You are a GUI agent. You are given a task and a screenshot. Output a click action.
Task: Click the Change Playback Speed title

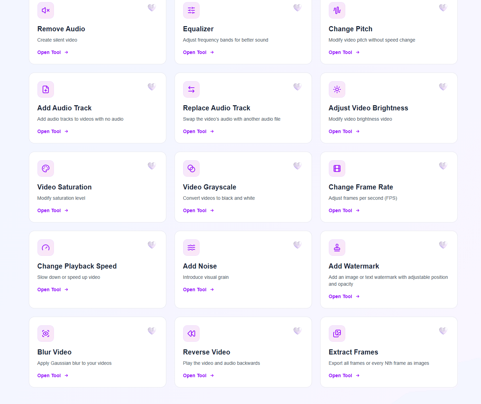click(x=77, y=266)
